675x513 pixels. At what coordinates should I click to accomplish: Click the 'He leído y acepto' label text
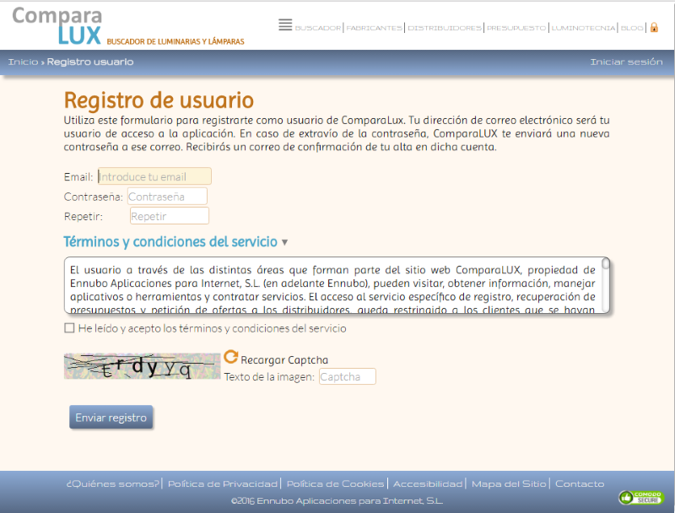coord(213,328)
